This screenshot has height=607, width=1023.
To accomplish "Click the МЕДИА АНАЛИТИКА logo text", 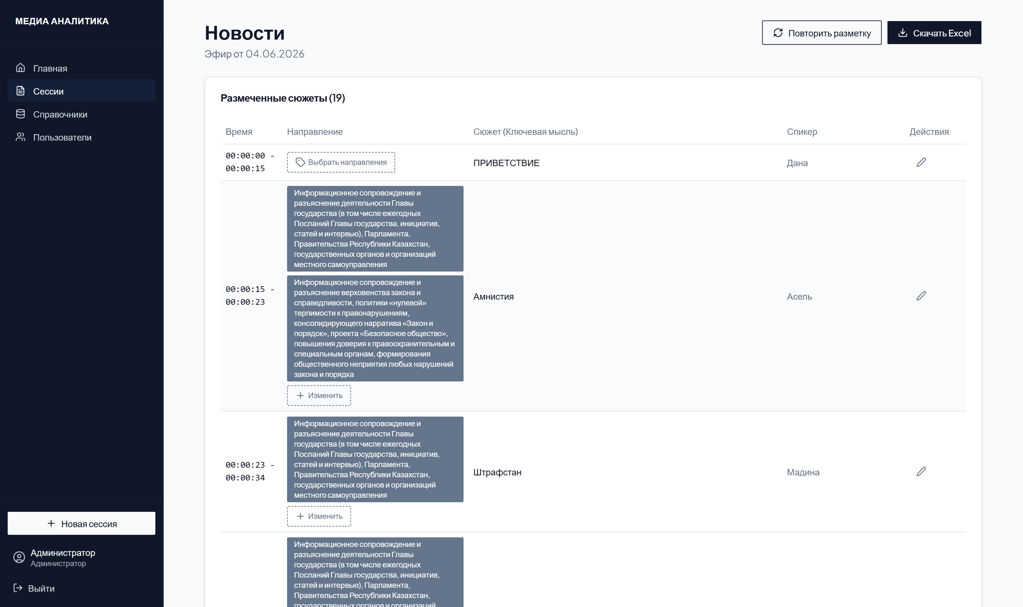I will point(62,21).
